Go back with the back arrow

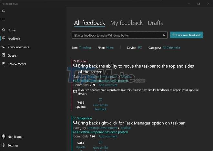4,11
